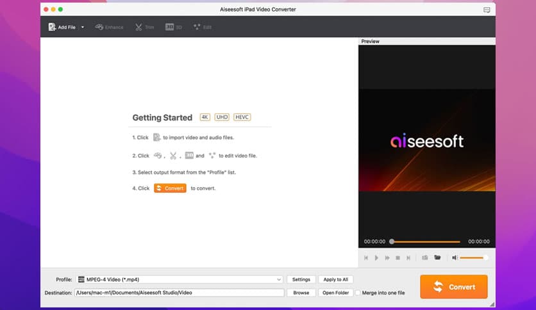Open the Trim tool
Screen dimensions: 536x310
point(145,28)
